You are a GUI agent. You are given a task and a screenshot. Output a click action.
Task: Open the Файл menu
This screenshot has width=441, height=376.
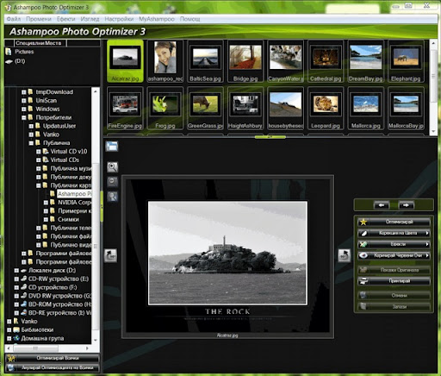click(x=14, y=19)
